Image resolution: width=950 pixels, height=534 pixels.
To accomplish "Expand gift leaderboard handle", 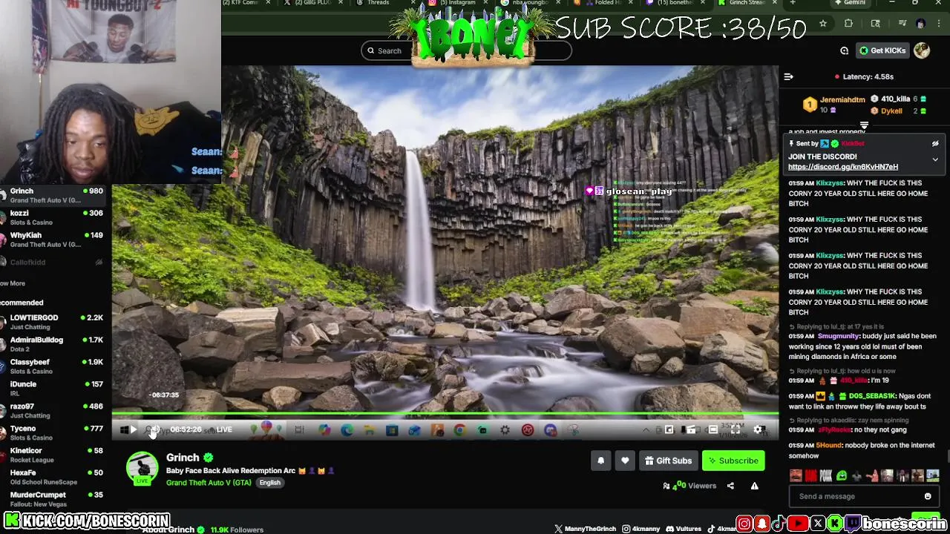I will coord(864,125).
